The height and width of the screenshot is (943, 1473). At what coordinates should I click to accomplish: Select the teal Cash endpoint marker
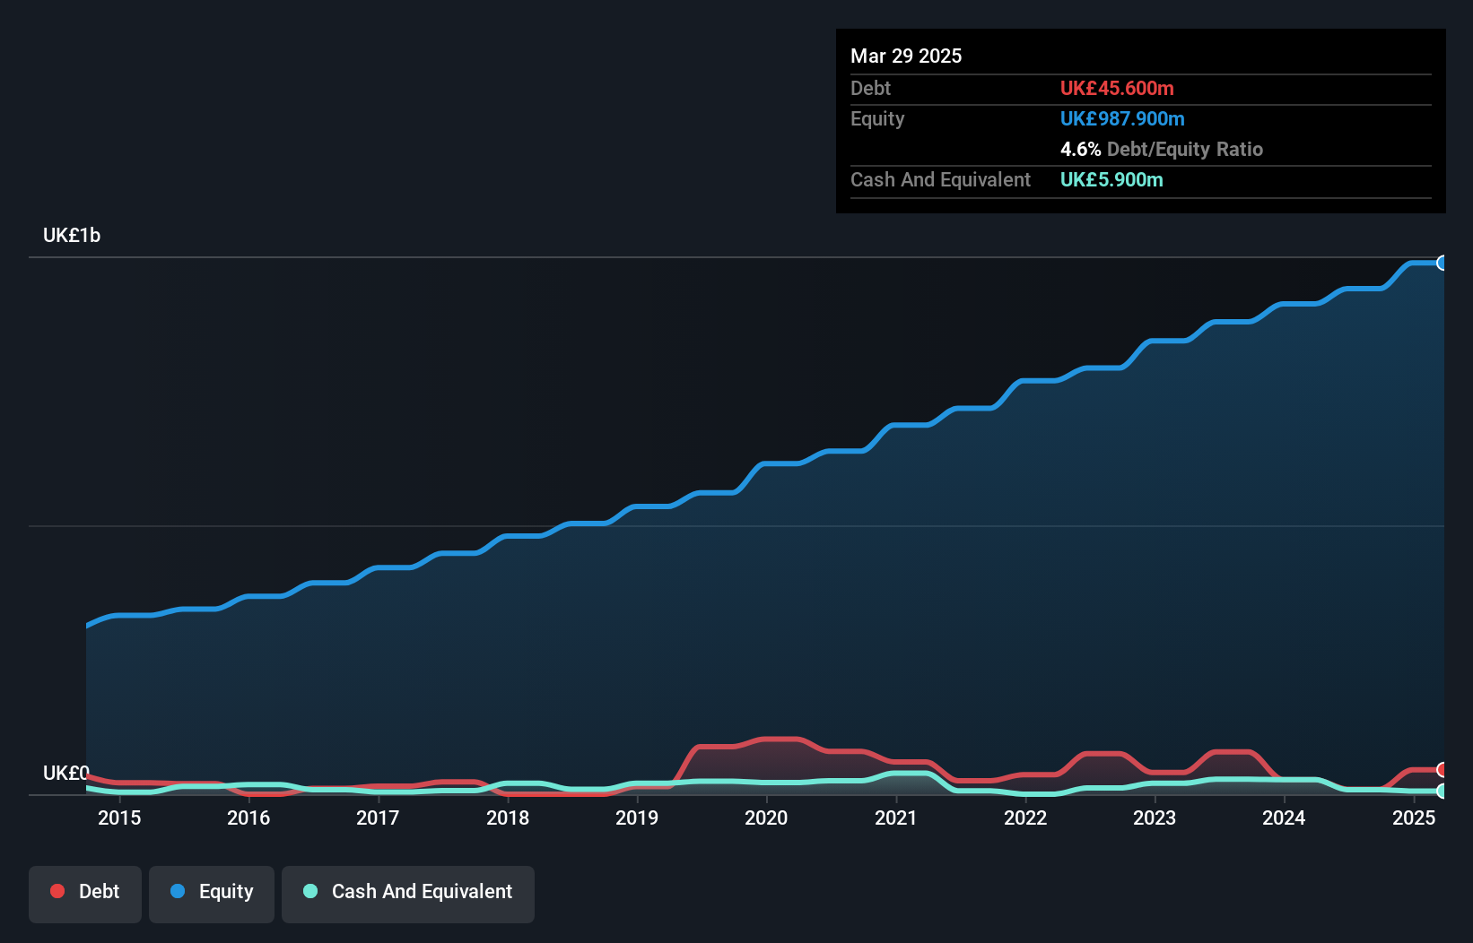[x=1442, y=791]
